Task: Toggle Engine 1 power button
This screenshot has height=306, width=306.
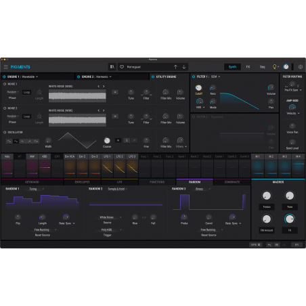Action: tap(4, 76)
